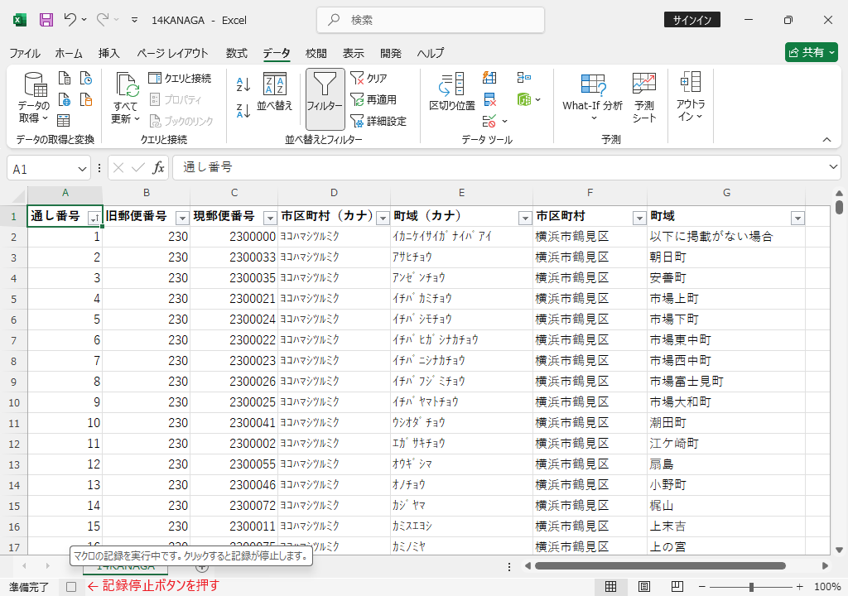Undo the last action
Viewport: 848px width, 596px height.
click(x=70, y=20)
